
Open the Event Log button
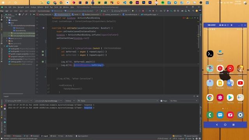coord(177,136)
